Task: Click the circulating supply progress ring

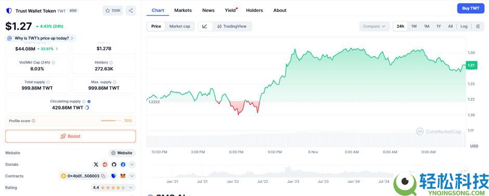Action: tap(87, 108)
